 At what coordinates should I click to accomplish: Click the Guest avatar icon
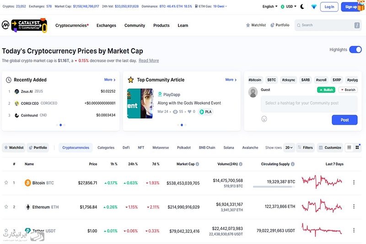coord(253,92)
